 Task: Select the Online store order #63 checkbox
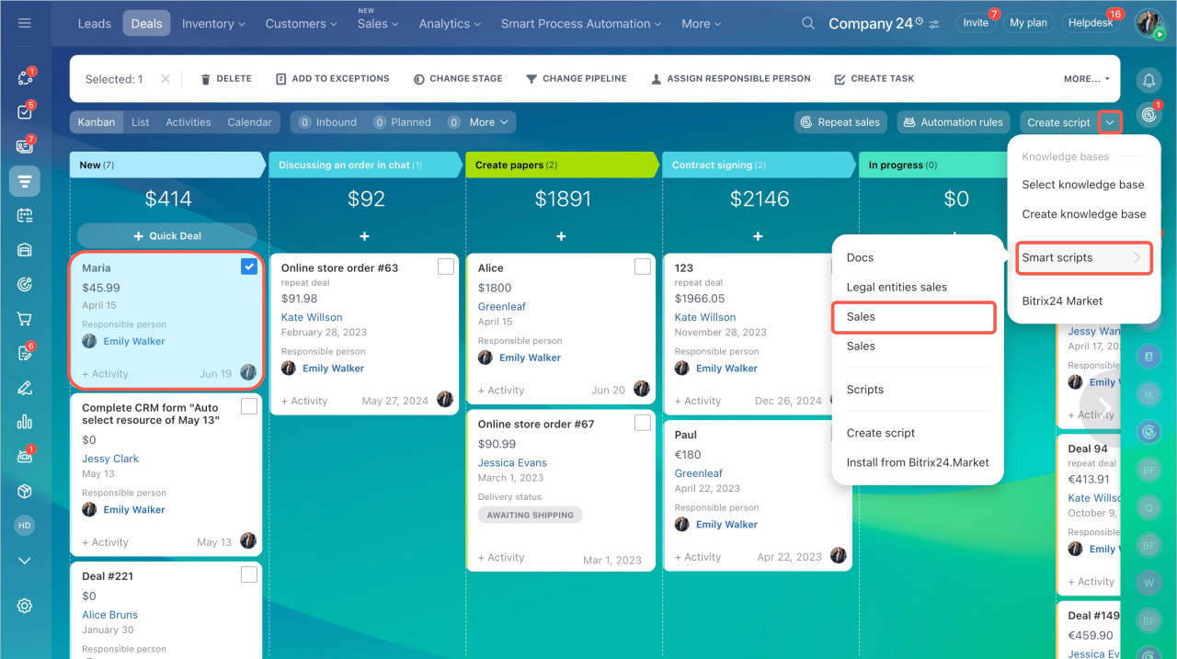tap(446, 267)
